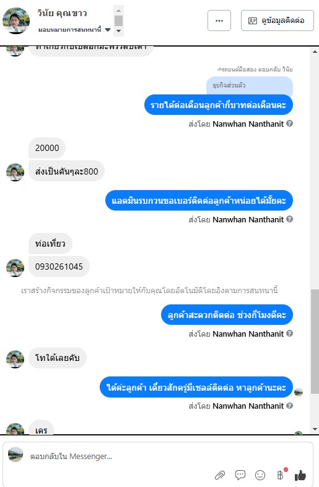Click the chat scrollbar thumb

pyautogui.click(x=315, y=341)
